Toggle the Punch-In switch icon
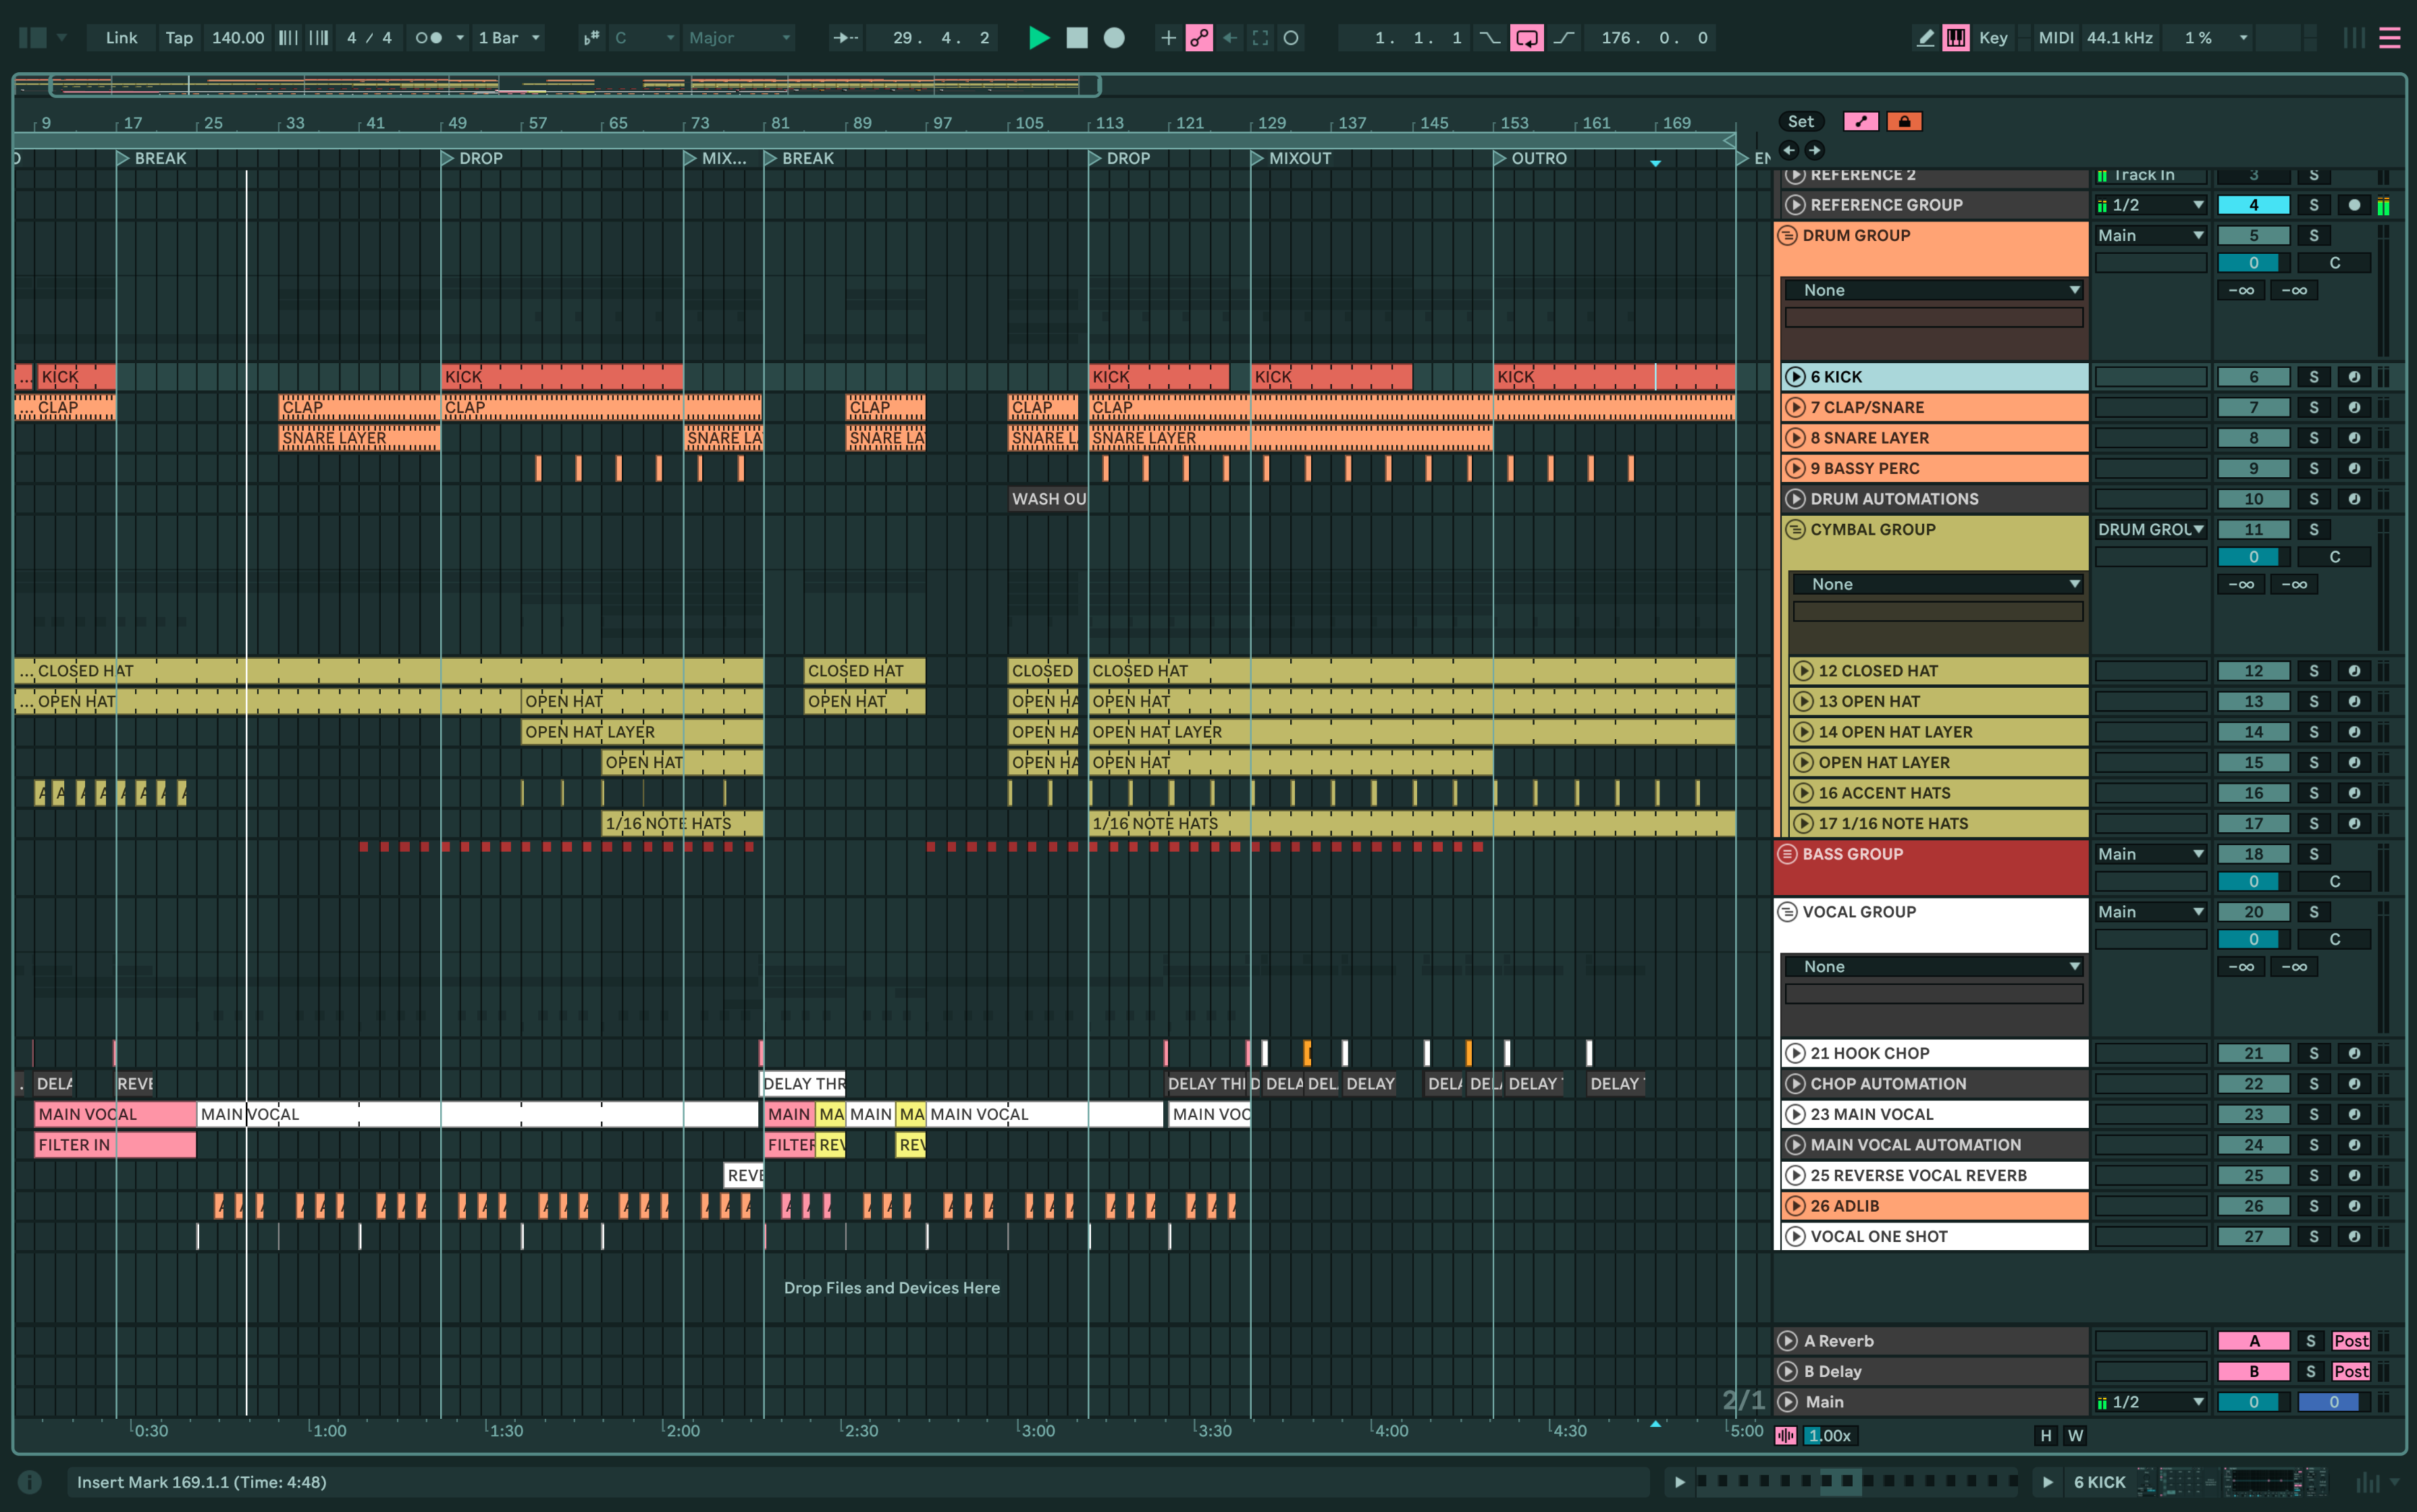Viewport: 2417px width, 1512px height. tap(1490, 38)
